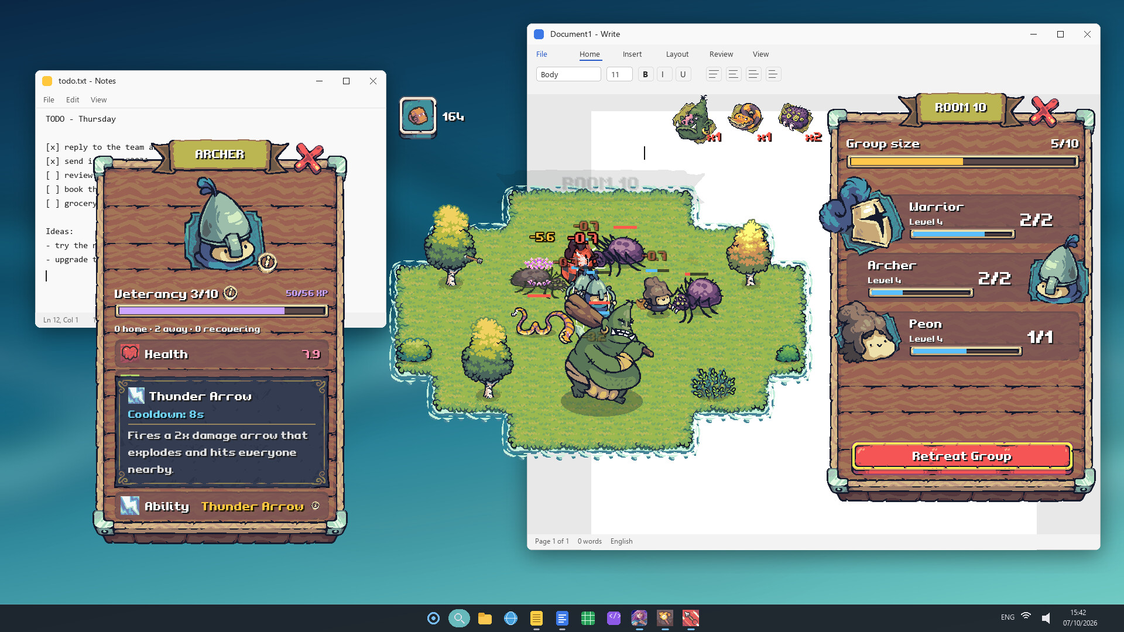The image size is (1124, 632).
Task: Center align text in Write
Action: coord(733,74)
